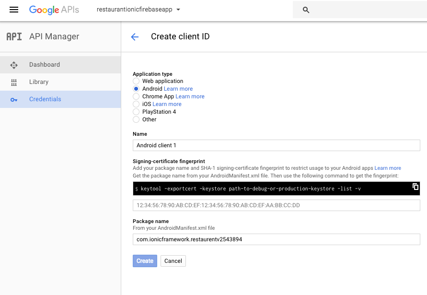Select the PlayStation 4 option
This screenshot has height=295, width=427.
[x=136, y=111]
